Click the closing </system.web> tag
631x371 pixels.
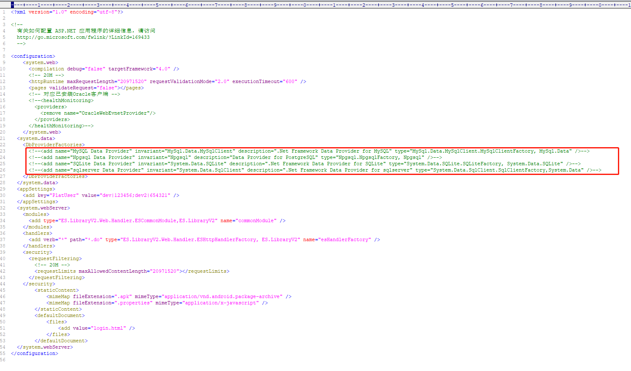42,132
